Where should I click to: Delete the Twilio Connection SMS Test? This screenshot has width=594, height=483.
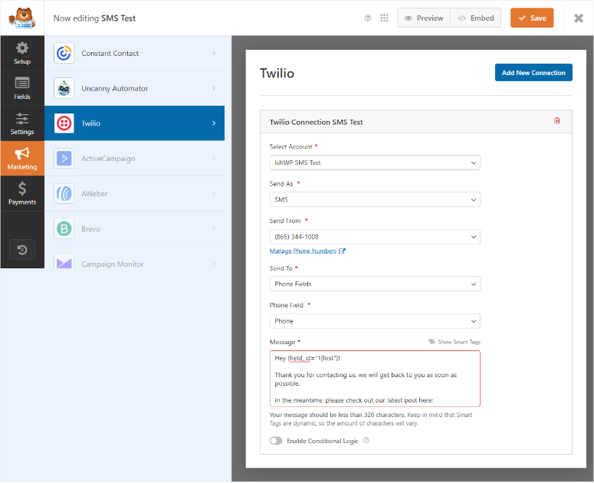point(556,121)
